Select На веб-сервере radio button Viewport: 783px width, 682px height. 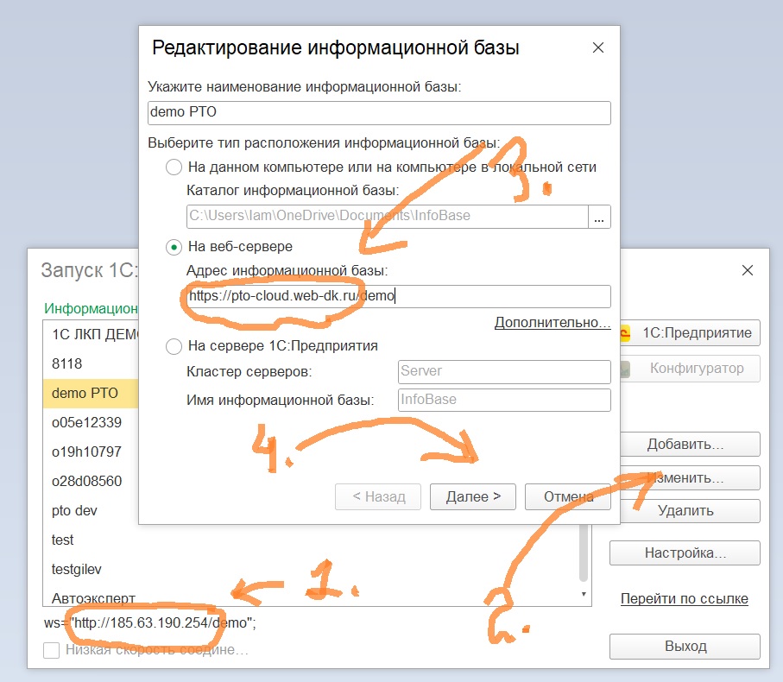pos(174,247)
